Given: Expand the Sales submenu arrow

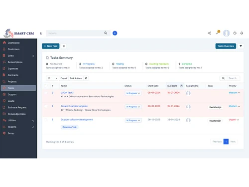Looking at the screenshot, I should (x=33, y=56).
